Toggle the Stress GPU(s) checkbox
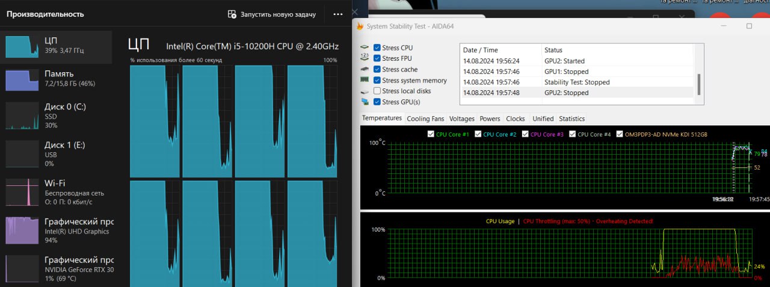Viewport: 770px width, 287px height. (x=377, y=102)
